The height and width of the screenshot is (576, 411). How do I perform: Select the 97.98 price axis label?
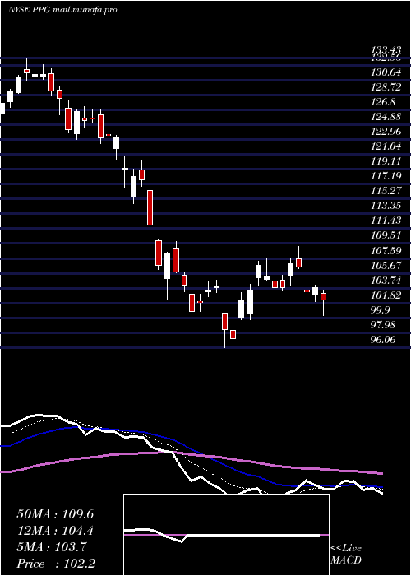tap(383, 325)
